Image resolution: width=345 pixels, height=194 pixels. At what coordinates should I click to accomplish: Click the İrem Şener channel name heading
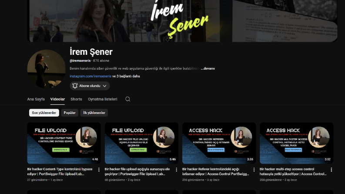coord(91,52)
